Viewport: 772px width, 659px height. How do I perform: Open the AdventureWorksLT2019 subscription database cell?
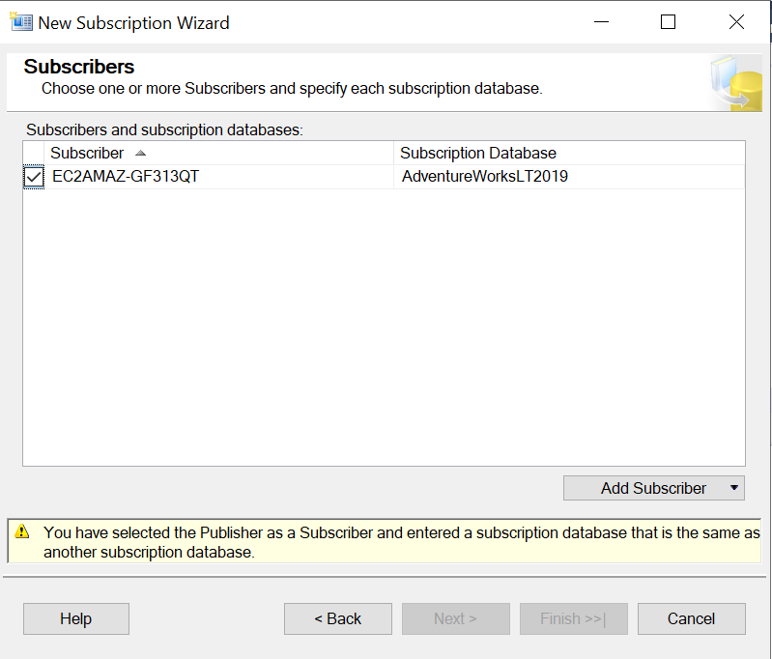(x=569, y=176)
